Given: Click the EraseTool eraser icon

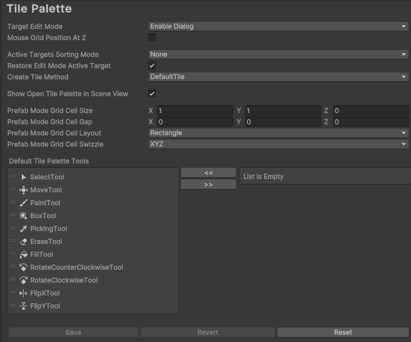Looking at the screenshot, I should [24, 242].
